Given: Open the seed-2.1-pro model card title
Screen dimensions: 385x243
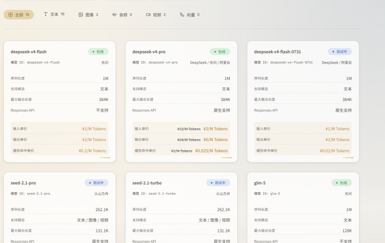Looking at the screenshot, I should click(23, 183).
